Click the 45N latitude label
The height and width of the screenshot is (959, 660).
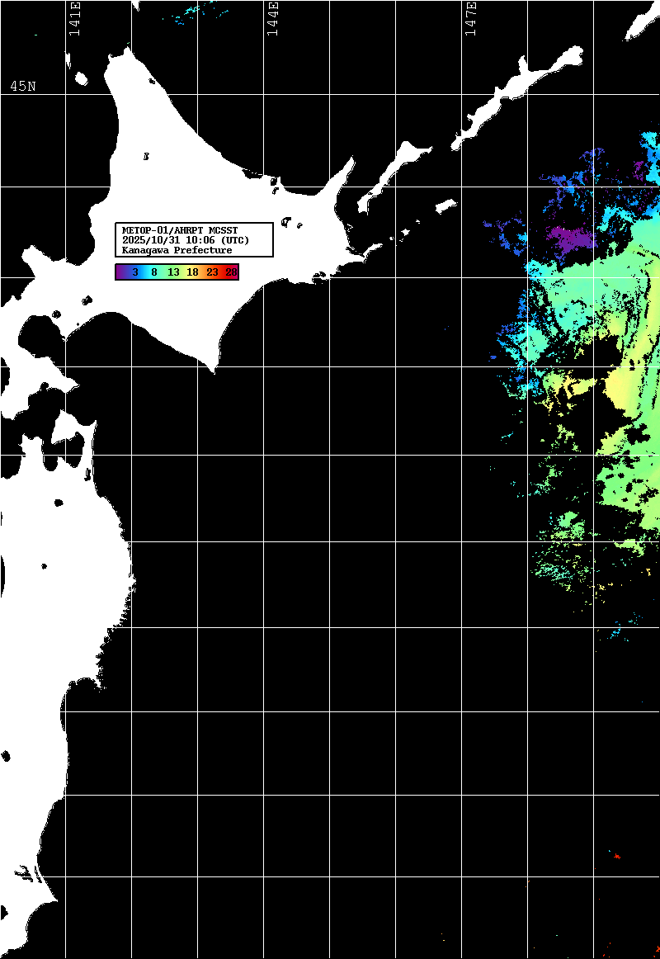tap(23, 87)
